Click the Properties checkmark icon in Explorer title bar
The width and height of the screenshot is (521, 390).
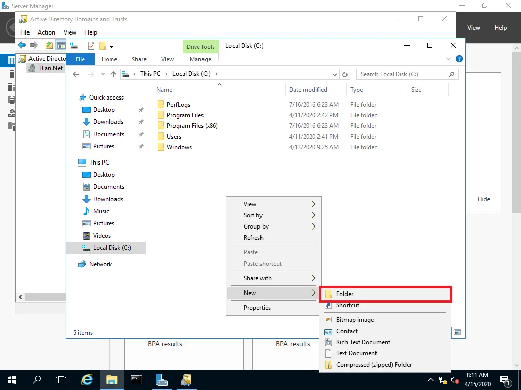(91, 46)
